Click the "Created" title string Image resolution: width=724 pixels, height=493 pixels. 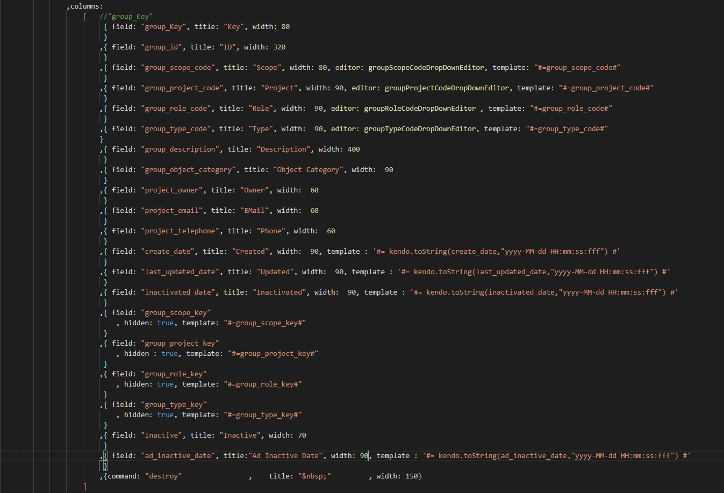(x=250, y=252)
